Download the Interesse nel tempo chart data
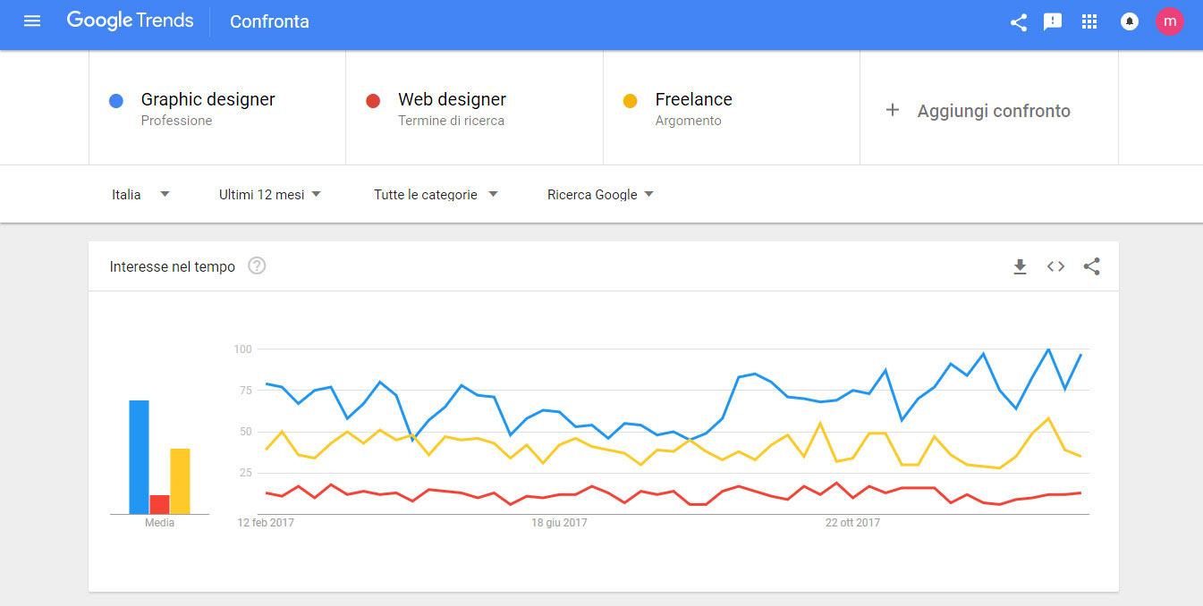This screenshot has height=606, width=1203. (x=1020, y=266)
